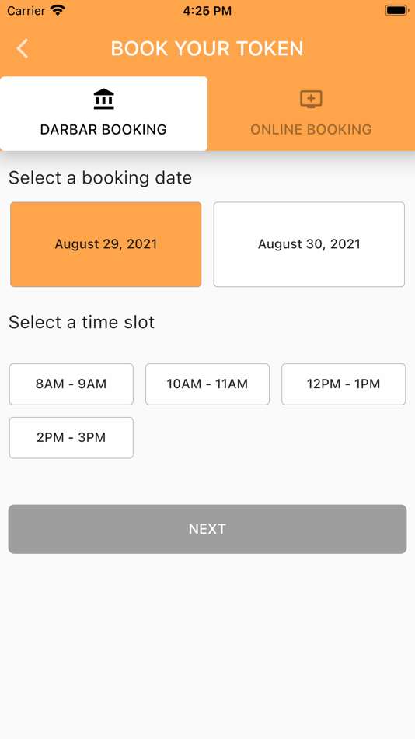Tap the NEXT button
Image resolution: width=415 pixels, height=739 pixels.
pyautogui.click(x=207, y=529)
